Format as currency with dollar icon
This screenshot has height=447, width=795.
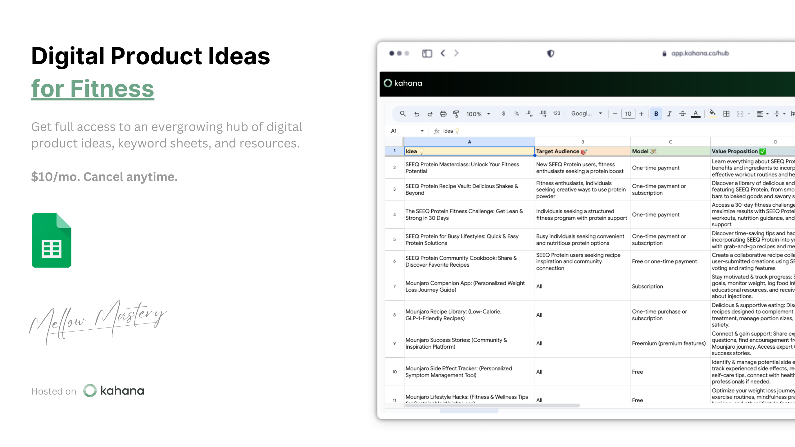point(504,114)
